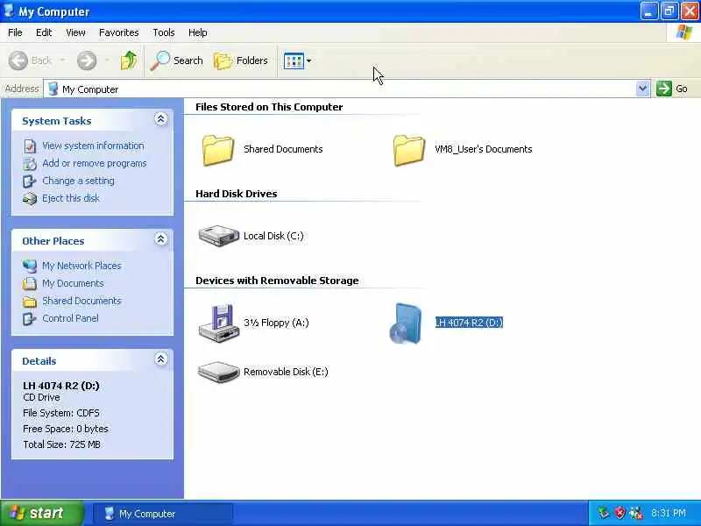This screenshot has width=701, height=526.
Task: Open the Favorites menu
Action: tap(119, 32)
